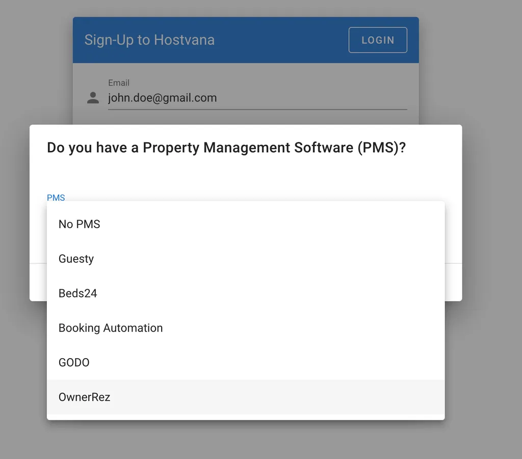Viewport: 522px width, 459px height.
Task: Select the No PMS option
Action: click(246, 224)
